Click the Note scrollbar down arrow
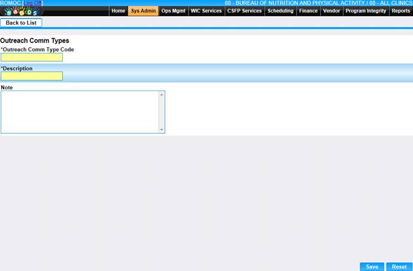This screenshot has width=413, height=271. point(162,130)
